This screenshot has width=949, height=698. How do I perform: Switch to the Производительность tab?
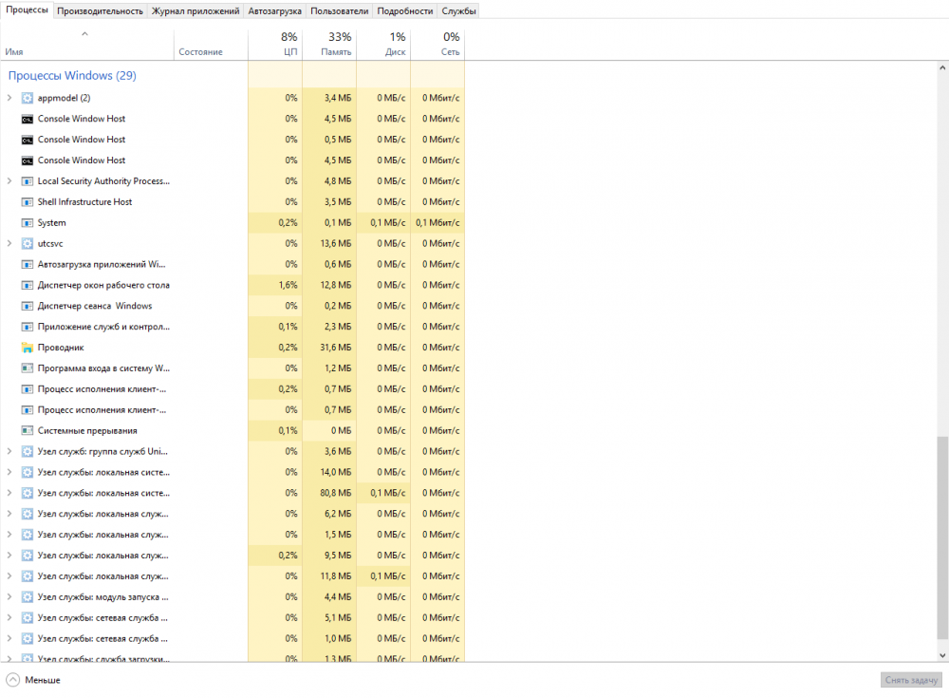[100, 10]
